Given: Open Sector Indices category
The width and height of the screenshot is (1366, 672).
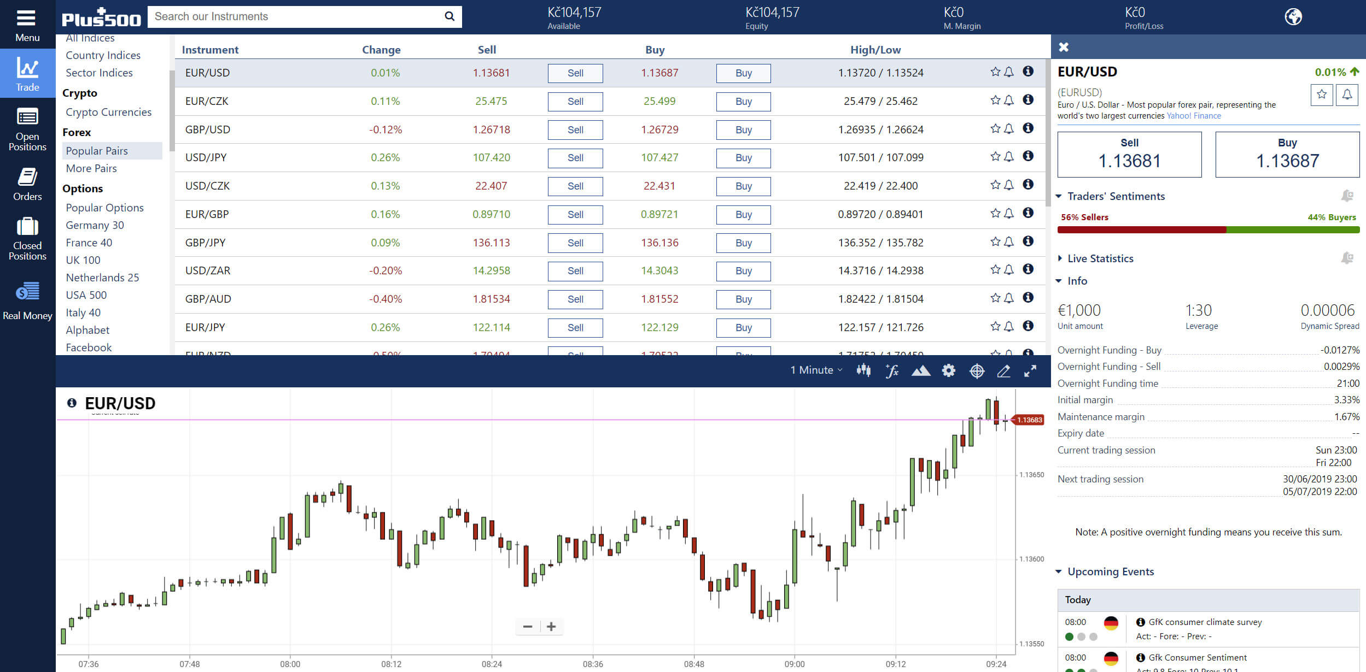Looking at the screenshot, I should (x=99, y=73).
